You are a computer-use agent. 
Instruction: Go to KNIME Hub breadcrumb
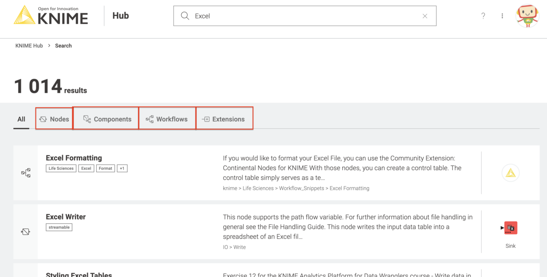(29, 46)
